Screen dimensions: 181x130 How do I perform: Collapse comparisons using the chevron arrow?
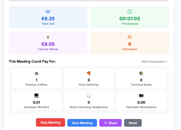pos(167,61)
